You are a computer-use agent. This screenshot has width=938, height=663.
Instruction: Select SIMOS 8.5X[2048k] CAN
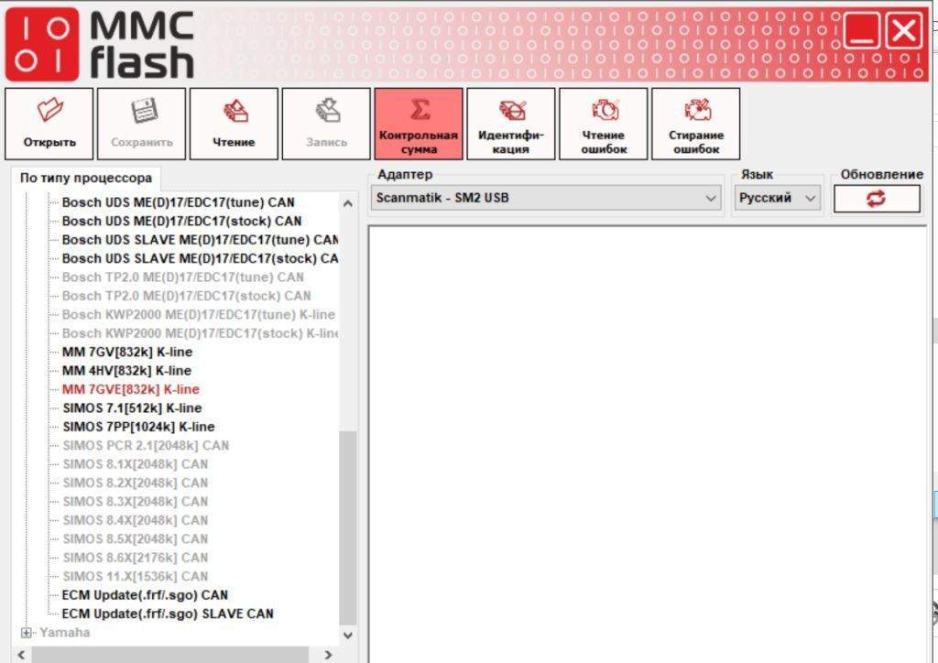coord(136,538)
